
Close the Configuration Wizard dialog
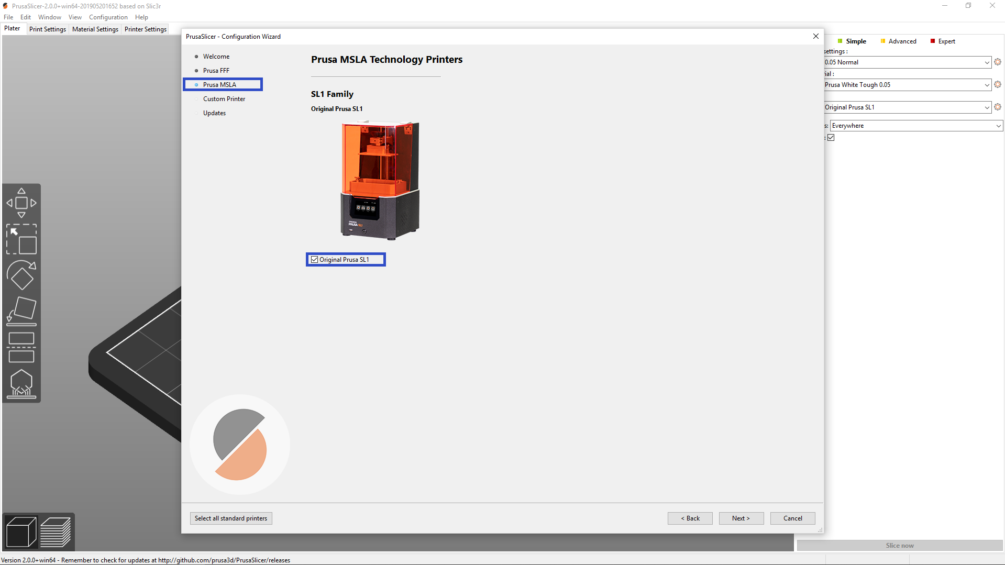click(815, 36)
